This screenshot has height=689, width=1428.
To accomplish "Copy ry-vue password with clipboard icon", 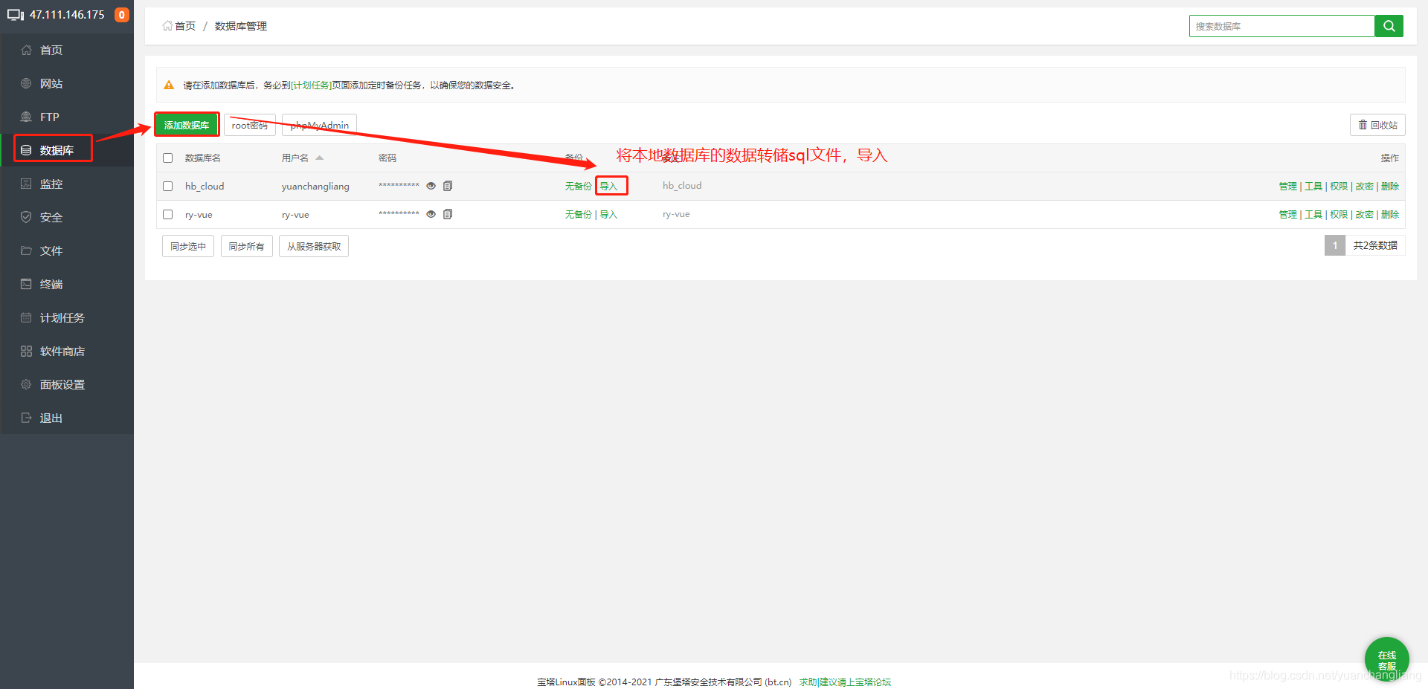I will click(448, 214).
